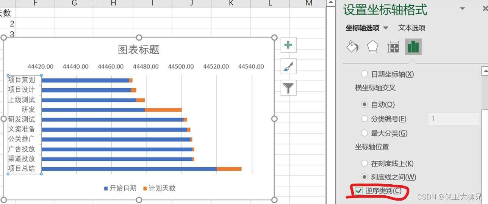Click 文案准备 category label
Screen dimensions: 488x204
[x=22, y=129]
